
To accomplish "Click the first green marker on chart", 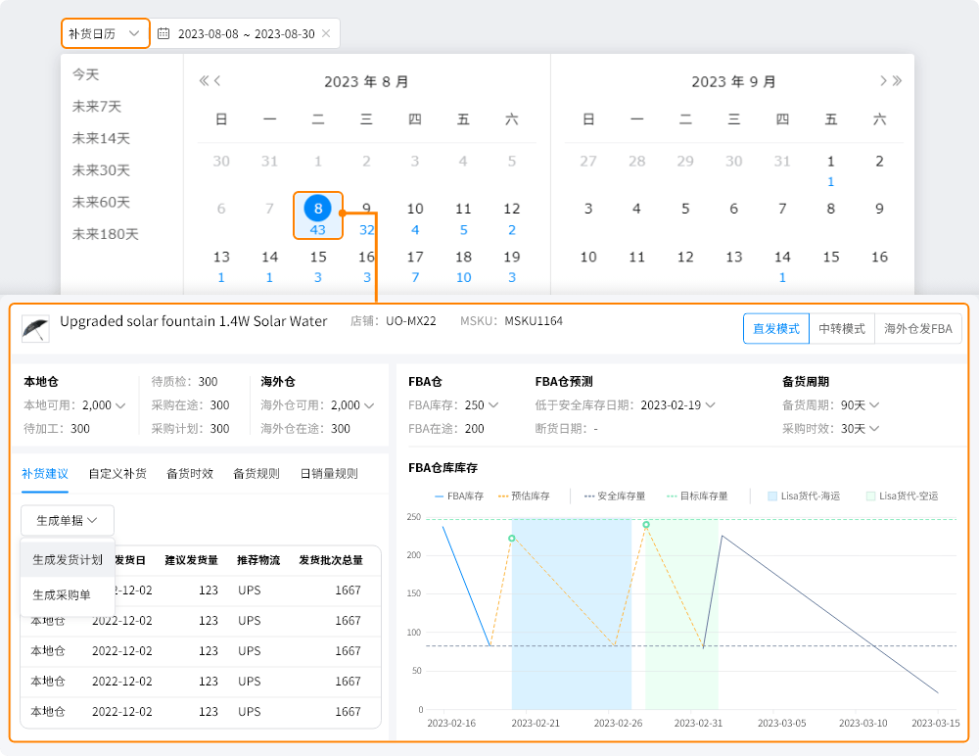I will [x=511, y=538].
